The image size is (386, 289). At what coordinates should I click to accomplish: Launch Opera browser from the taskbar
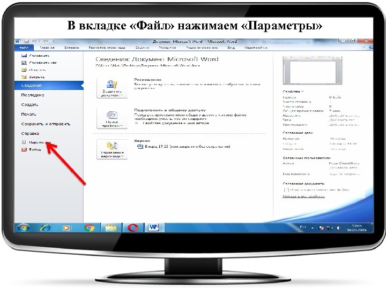(133, 228)
